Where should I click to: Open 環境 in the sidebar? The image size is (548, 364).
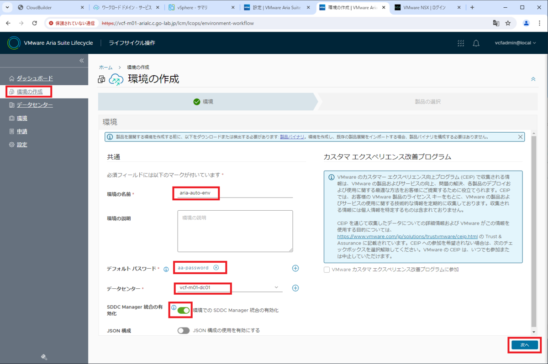pyautogui.click(x=22, y=118)
